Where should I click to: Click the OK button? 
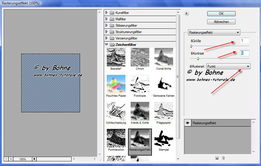point(221,14)
